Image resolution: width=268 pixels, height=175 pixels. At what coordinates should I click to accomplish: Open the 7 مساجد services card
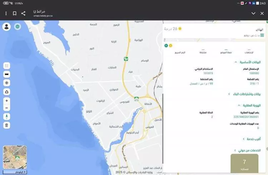244,163
